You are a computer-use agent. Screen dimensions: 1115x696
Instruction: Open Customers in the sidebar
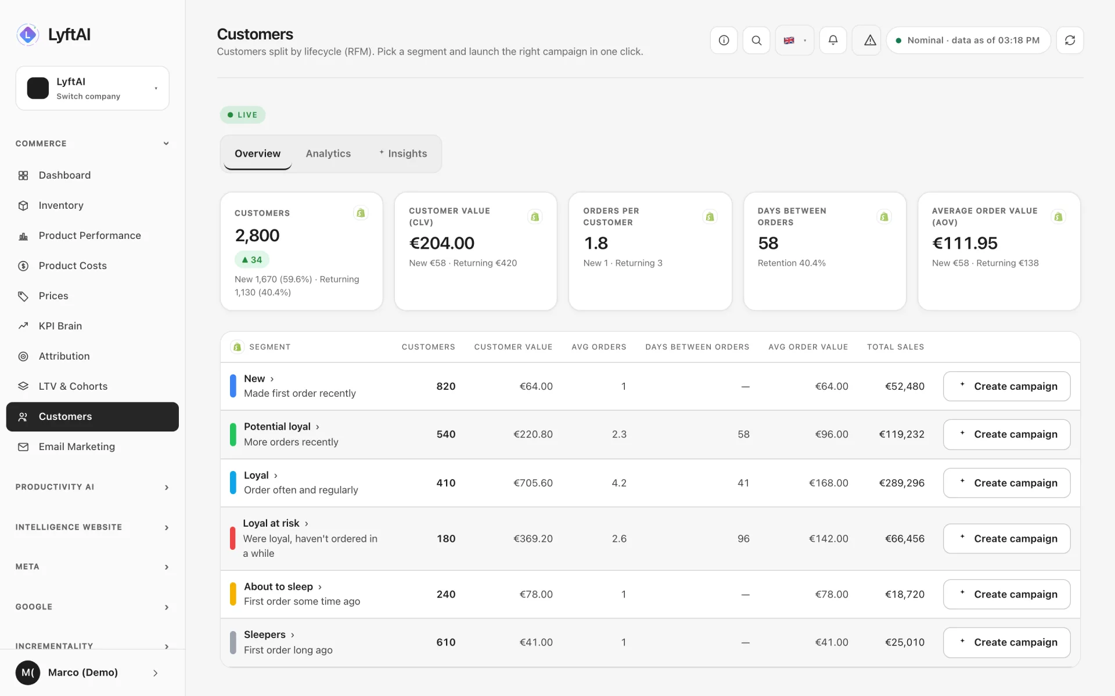[x=92, y=416]
